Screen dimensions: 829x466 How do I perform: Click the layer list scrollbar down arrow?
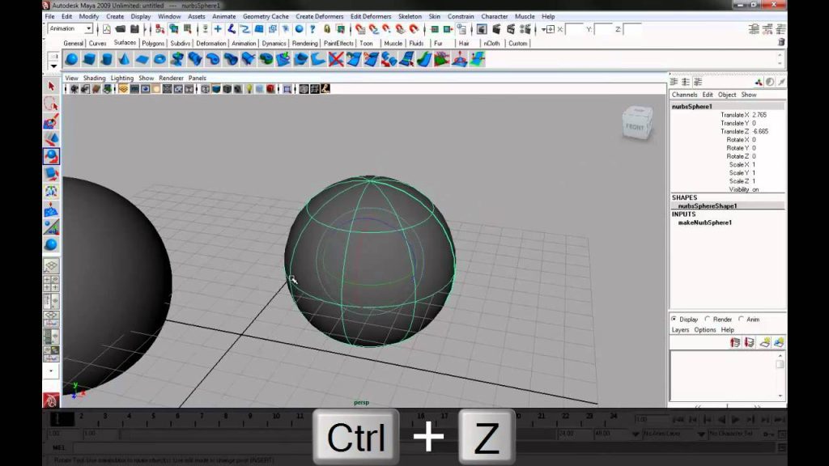[x=780, y=395]
